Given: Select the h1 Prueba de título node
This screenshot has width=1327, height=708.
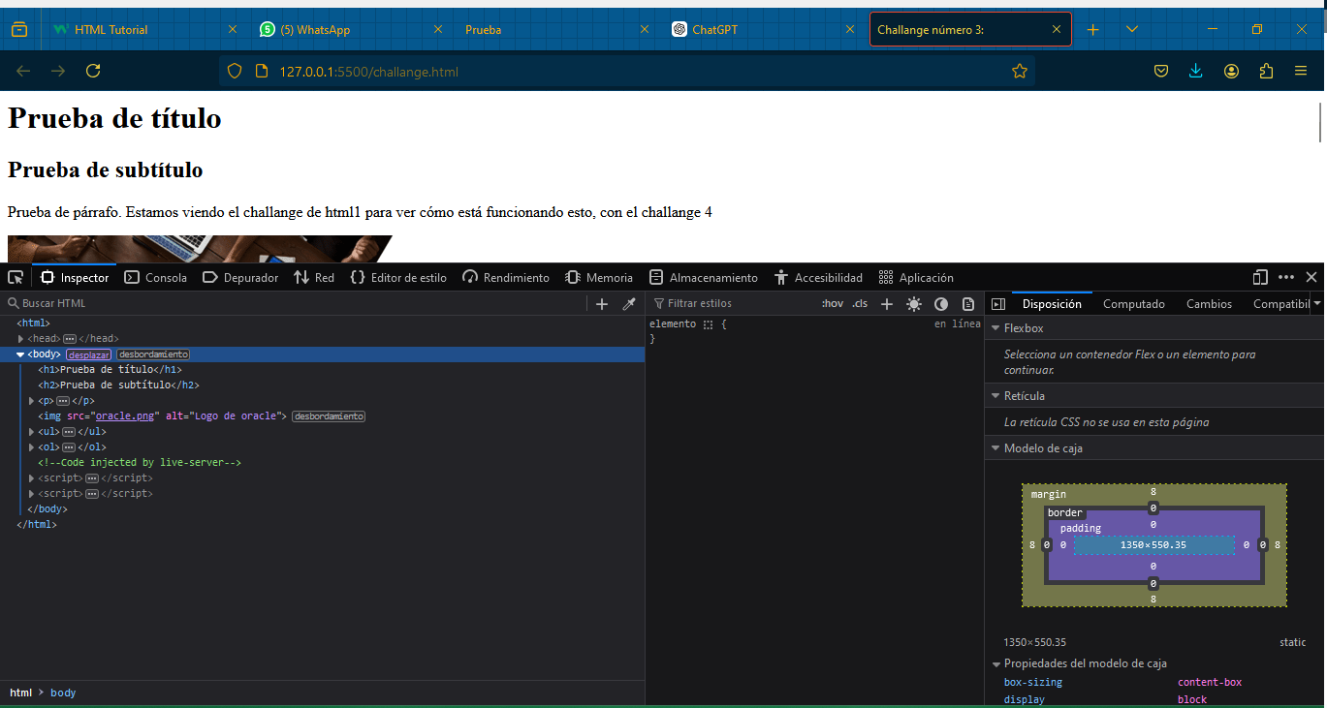Looking at the screenshot, I should [110, 370].
